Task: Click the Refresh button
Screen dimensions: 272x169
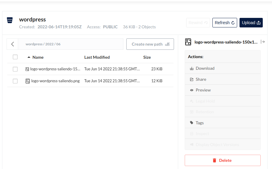Action: (225, 23)
